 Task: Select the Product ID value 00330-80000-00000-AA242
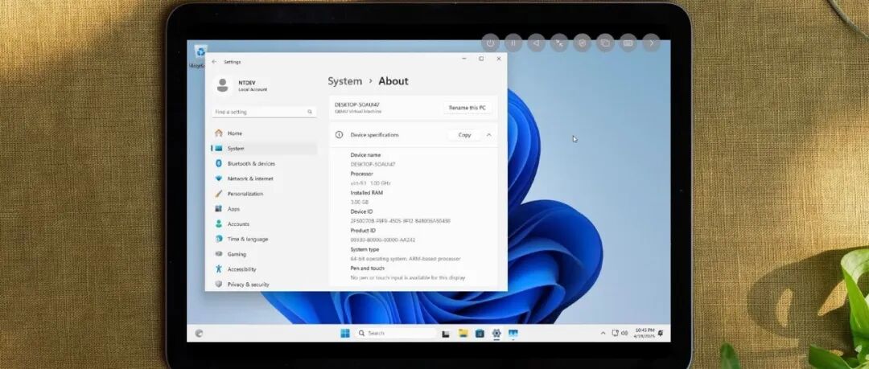[383, 240]
